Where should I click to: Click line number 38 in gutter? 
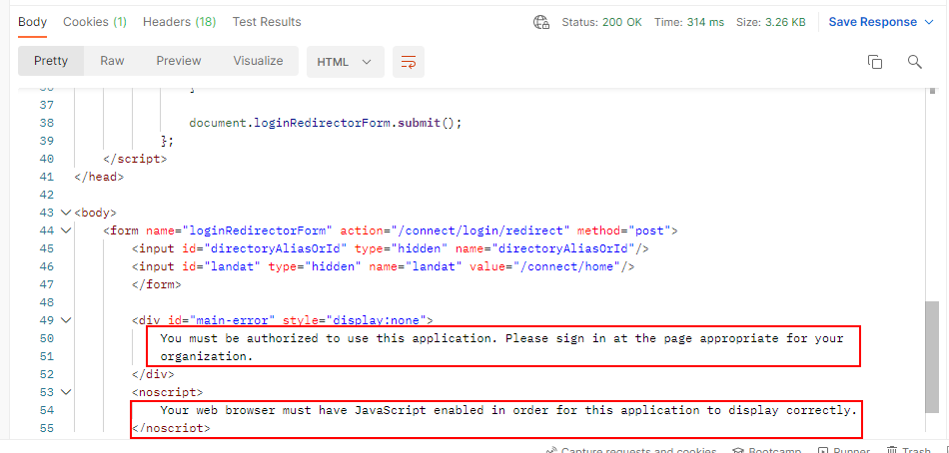pos(46,123)
